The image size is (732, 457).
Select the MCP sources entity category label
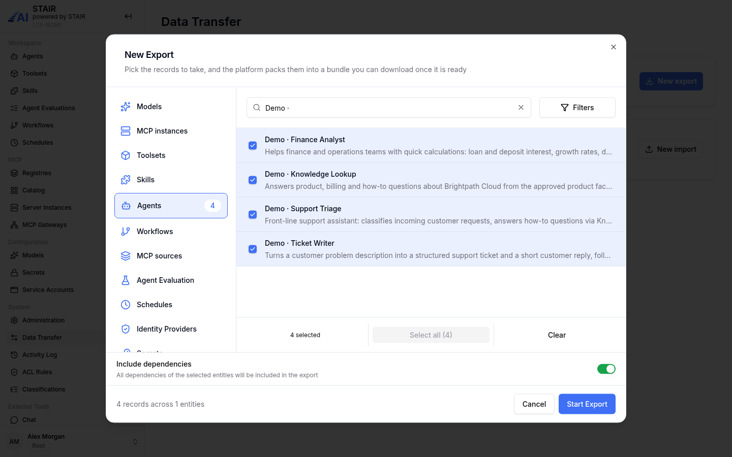pos(159,256)
